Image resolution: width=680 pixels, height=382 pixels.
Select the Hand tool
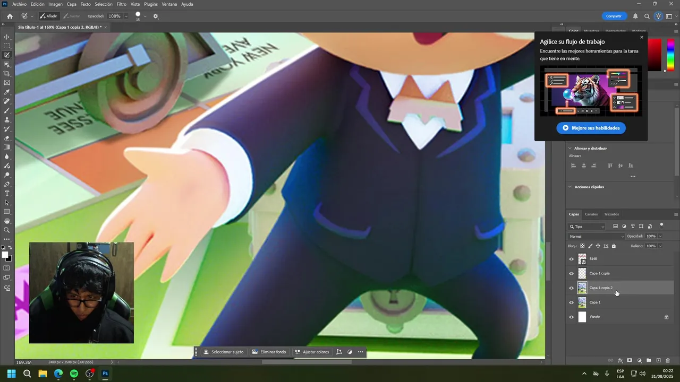pos(7,221)
